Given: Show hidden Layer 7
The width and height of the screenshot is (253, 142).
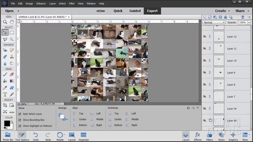Looking at the screenshot, I should point(204,96).
